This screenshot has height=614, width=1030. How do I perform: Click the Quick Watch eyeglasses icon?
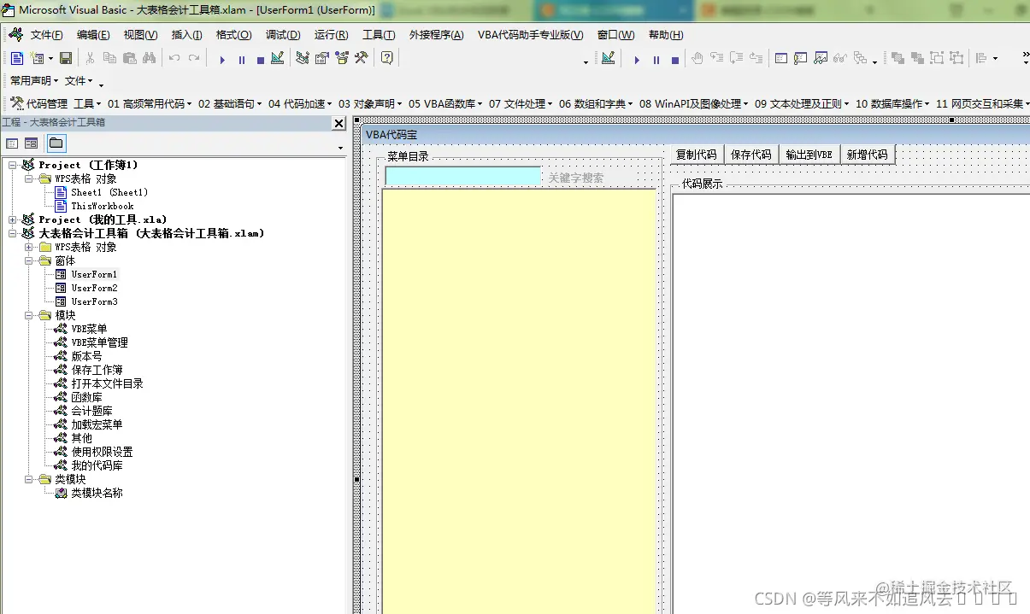tap(840, 58)
